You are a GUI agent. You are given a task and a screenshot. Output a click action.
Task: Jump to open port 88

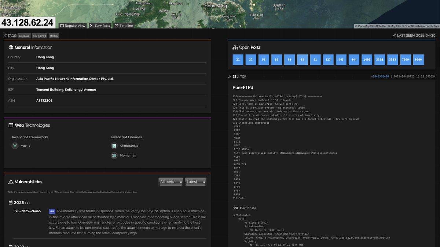(302, 60)
